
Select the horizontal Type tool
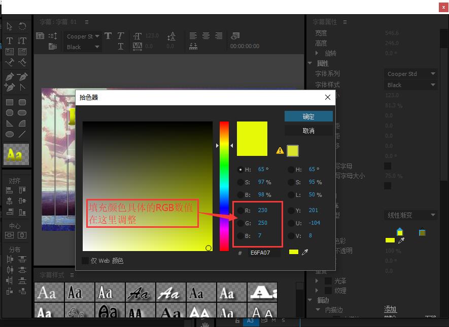coord(10,40)
